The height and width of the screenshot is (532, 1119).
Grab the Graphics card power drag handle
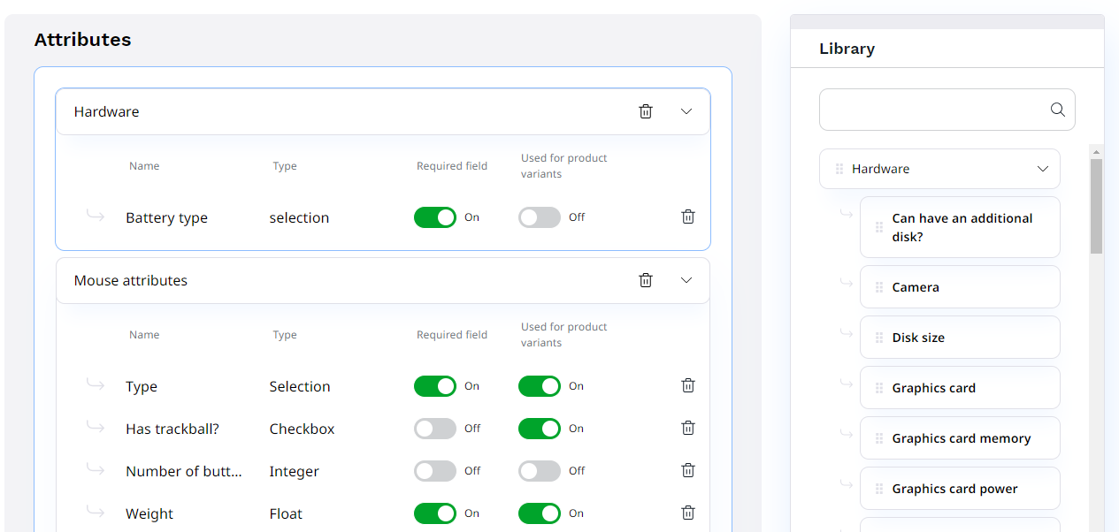(879, 489)
